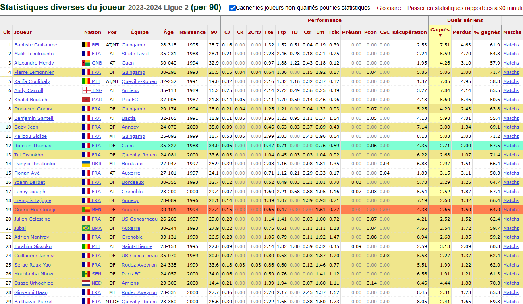
Task: Sort by the Joueur column header
Action: click(23, 32)
